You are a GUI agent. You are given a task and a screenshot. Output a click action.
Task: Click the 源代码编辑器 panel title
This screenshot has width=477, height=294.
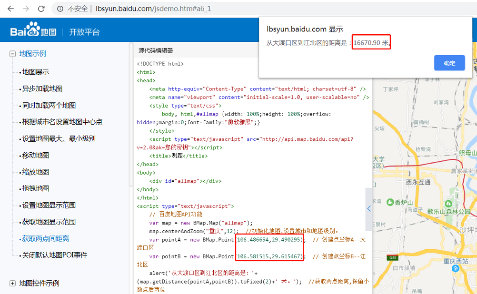pos(156,50)
